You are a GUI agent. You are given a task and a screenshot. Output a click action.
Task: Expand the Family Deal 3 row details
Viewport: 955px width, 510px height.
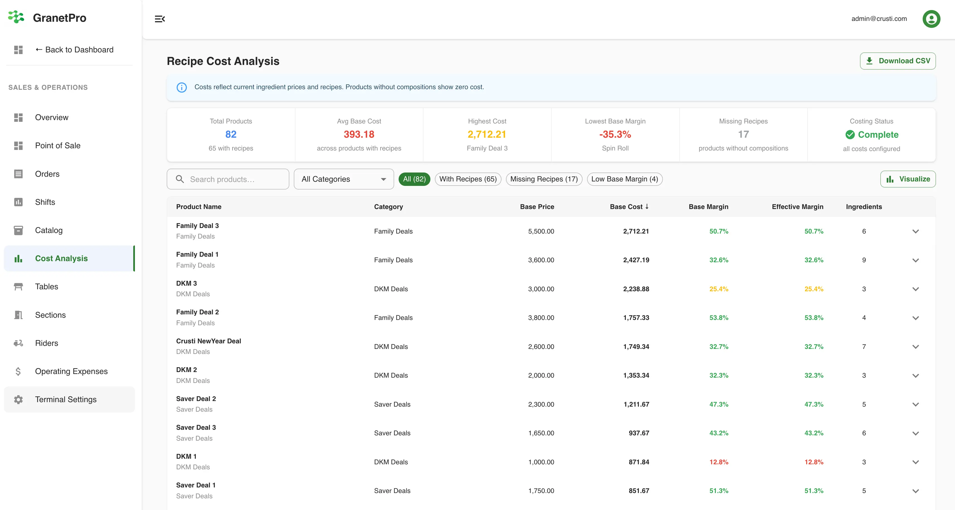(916, 231)
